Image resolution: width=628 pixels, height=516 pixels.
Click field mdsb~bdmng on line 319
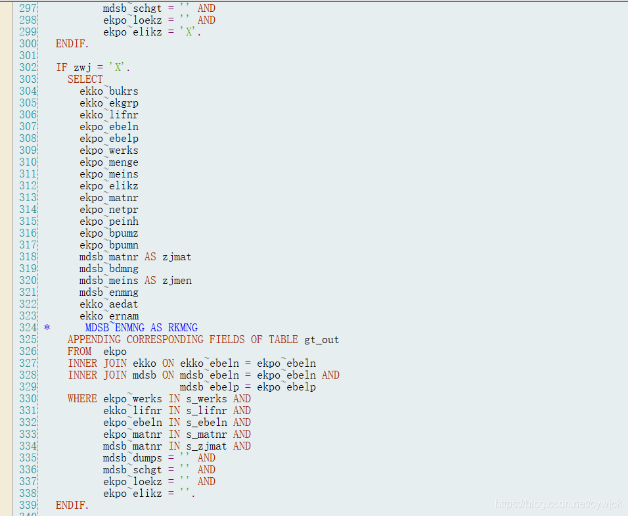coord(109,268)
